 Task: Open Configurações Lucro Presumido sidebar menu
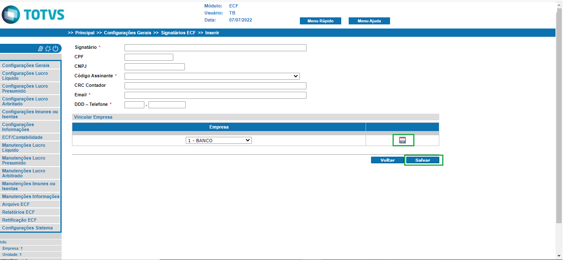click(x=31, y=88)
